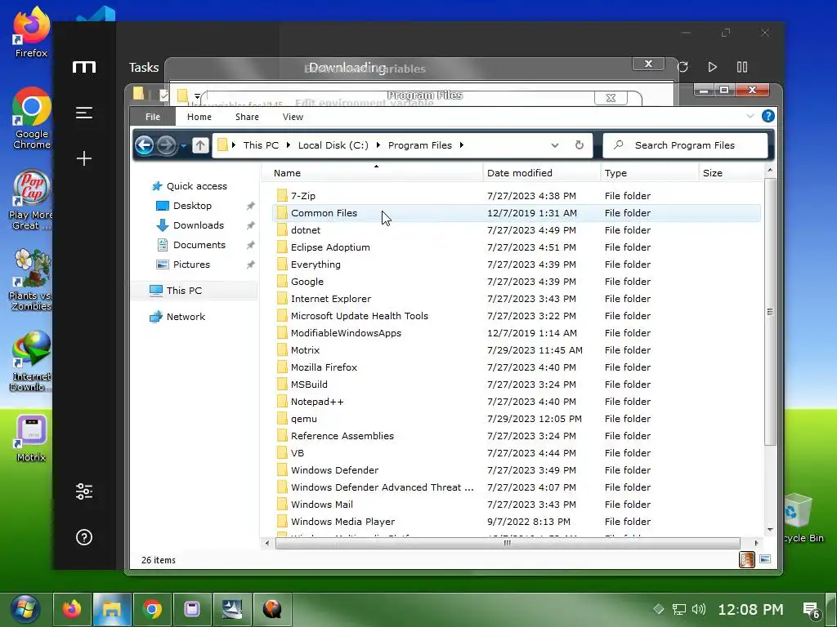Open Motrix help question mark icon
Image resolution: width=837 pixels, height=627 pixels.
point(84,537)
